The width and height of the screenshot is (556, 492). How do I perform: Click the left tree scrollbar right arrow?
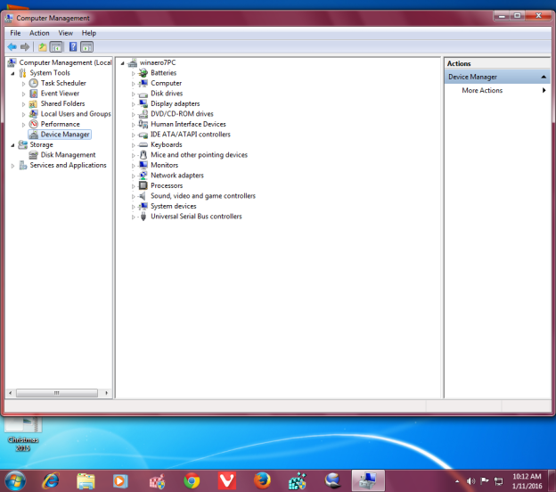106,393
